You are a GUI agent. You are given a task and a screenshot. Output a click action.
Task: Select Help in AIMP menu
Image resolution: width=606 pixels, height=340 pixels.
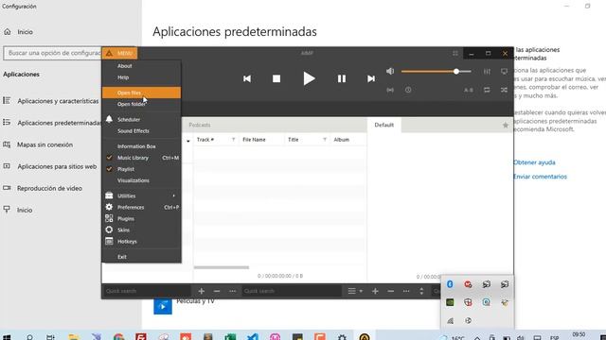click(x=123, y=77)
